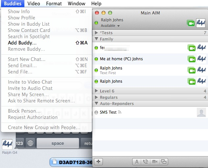Click the video chat icon on the fer… buddy row
This screenshot has width=208, height=168.
pyautogui.click(x=192, y=48)
